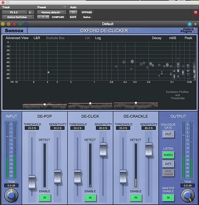Toggle automation SAFE

(73, 17)
